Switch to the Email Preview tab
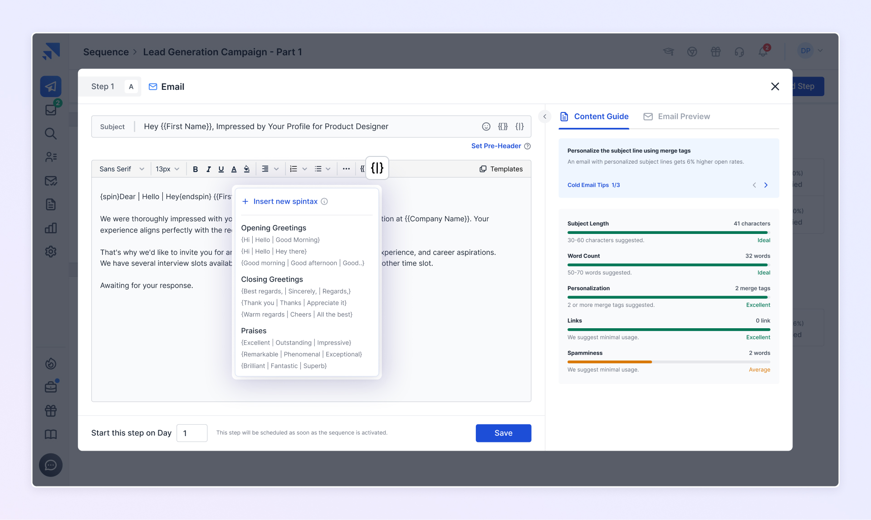Viewport: 871px width, 520px height. (677, 117)
